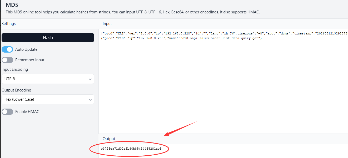Viewport: 348px width, 158px height.
Task: Click the MD5 hash result in the Output field
Action: point(131,149)
